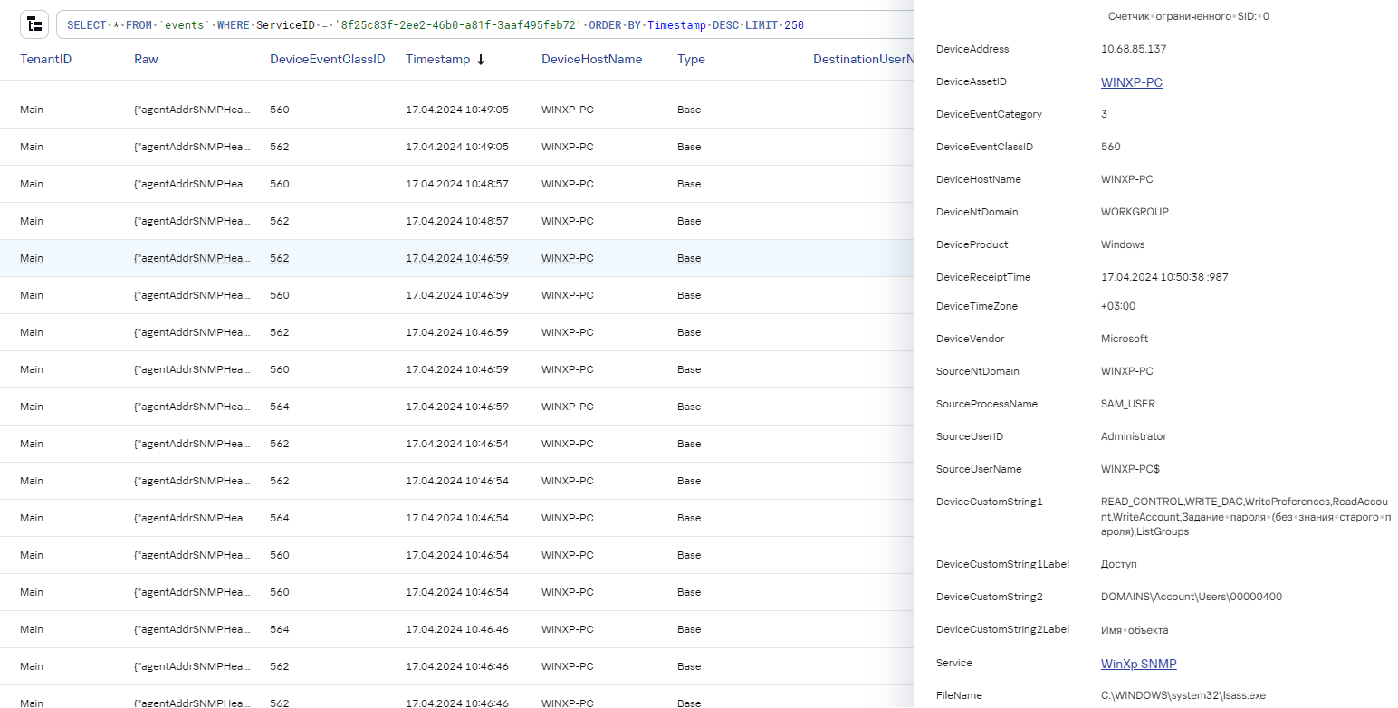Click the DeviceProduct value Windows

1123,244
